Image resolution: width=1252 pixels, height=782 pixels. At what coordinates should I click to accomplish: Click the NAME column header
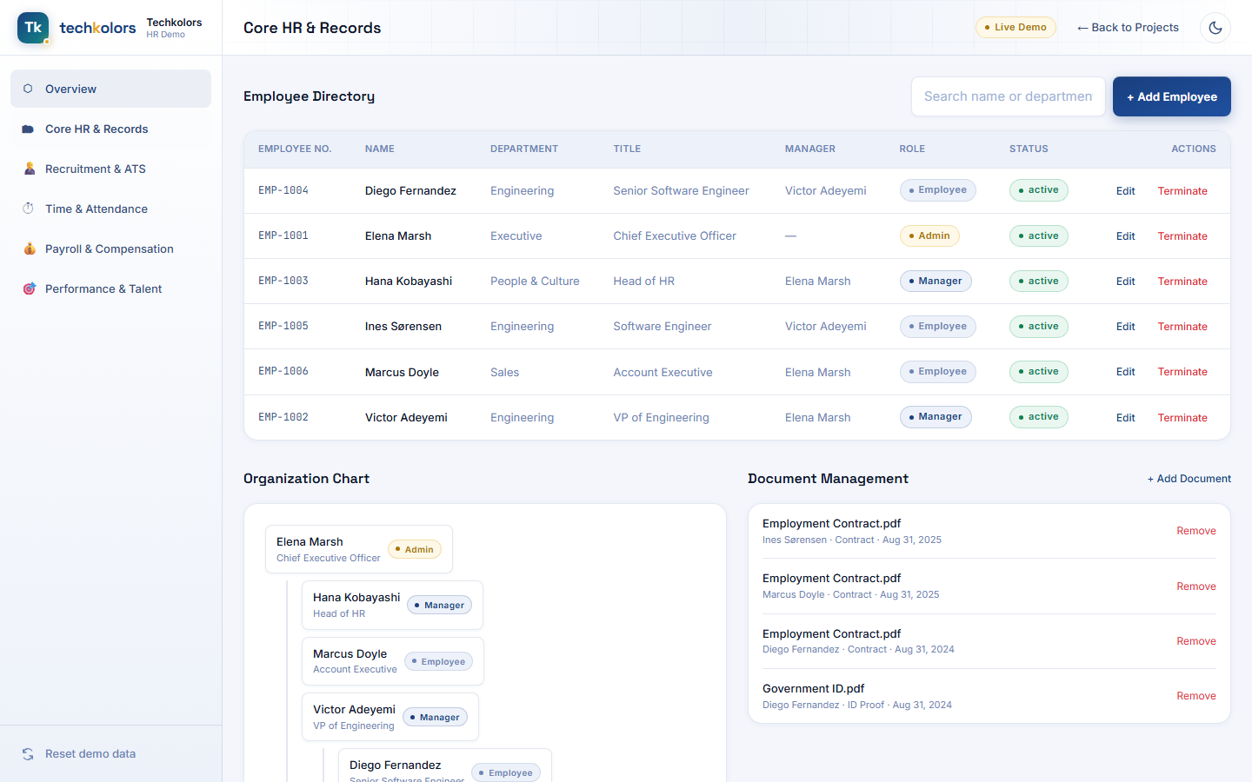(x=380, y=149)
